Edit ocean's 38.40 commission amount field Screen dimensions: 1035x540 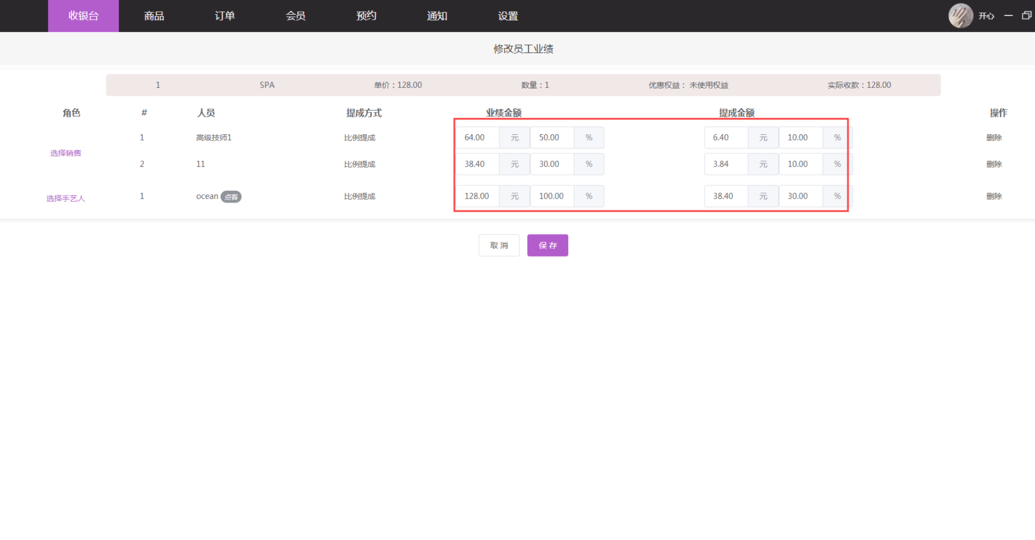726,197
